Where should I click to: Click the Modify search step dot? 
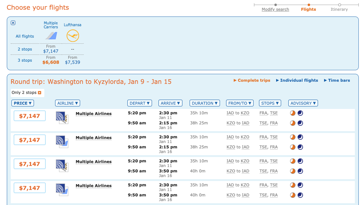(275, 5)
